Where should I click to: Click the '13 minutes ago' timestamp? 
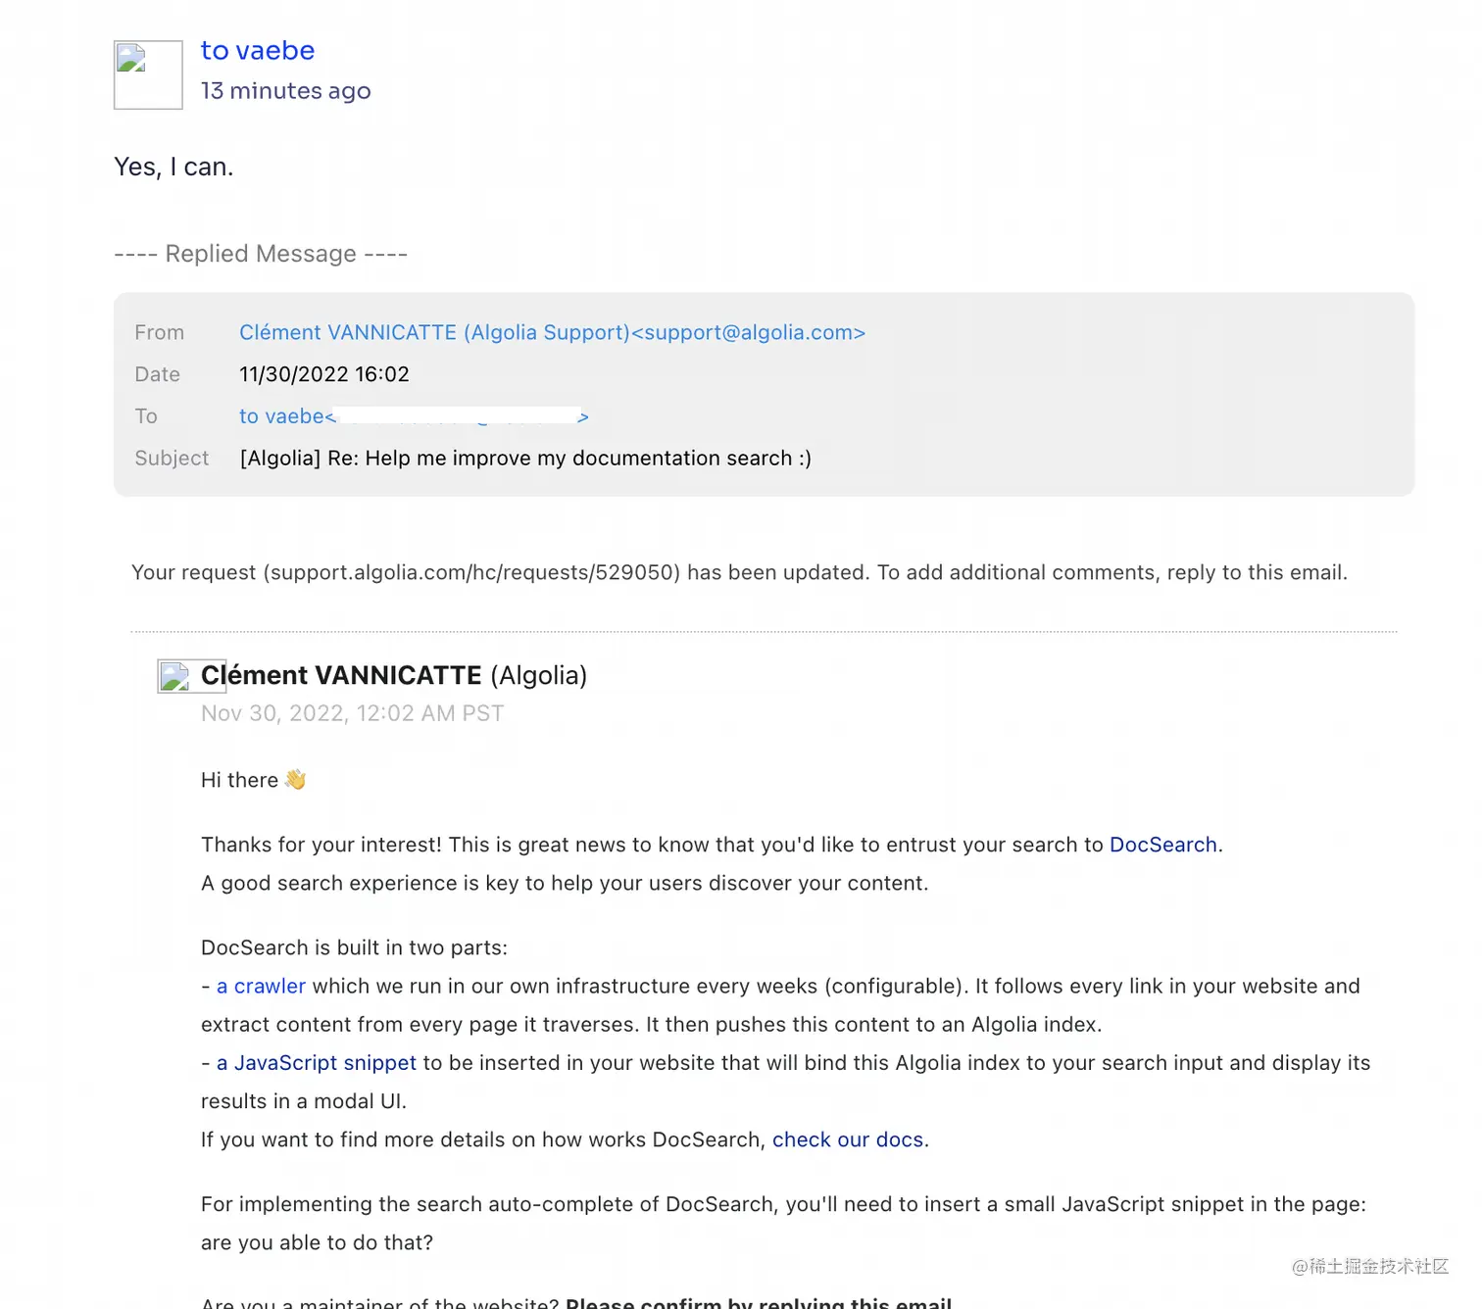coord(286,91)
